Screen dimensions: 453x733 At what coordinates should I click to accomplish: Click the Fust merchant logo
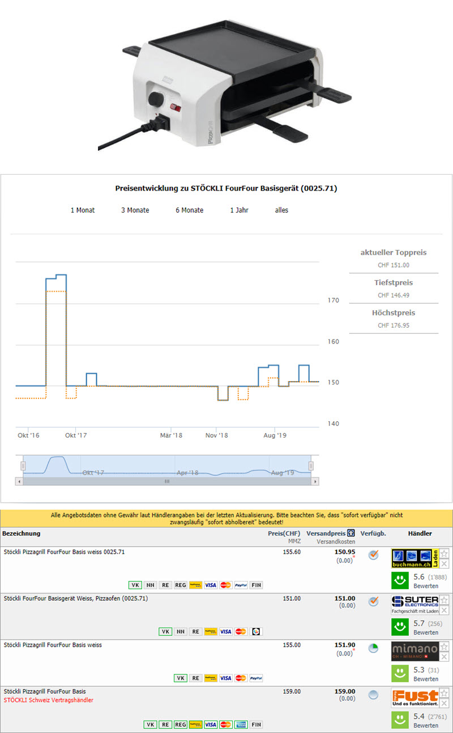(x=414, y=698)
